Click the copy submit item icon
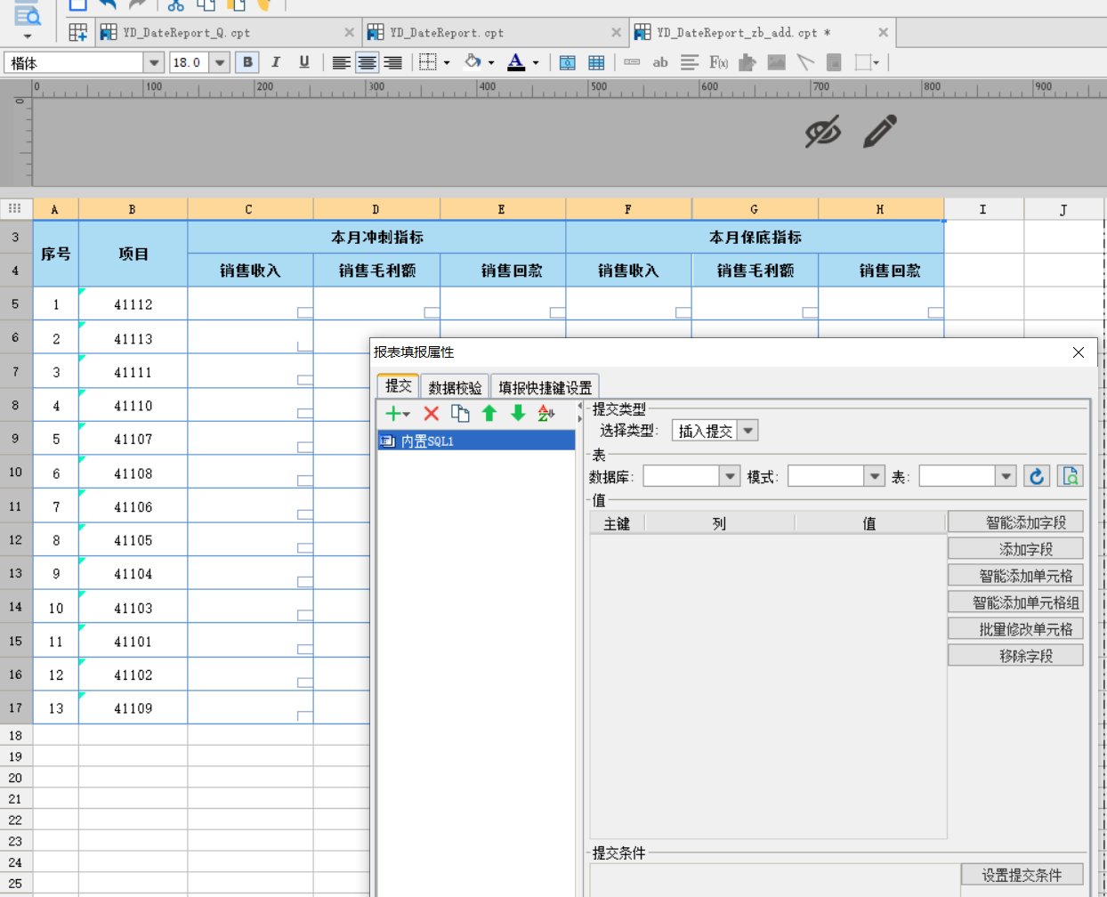The height and width of the screenshot is (897, 1107). (x=460, y=414)
